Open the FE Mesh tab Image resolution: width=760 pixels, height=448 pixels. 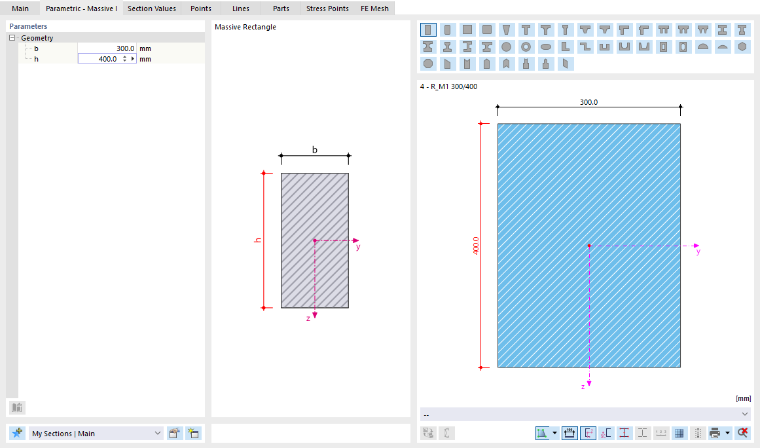(x=373, y=9)
